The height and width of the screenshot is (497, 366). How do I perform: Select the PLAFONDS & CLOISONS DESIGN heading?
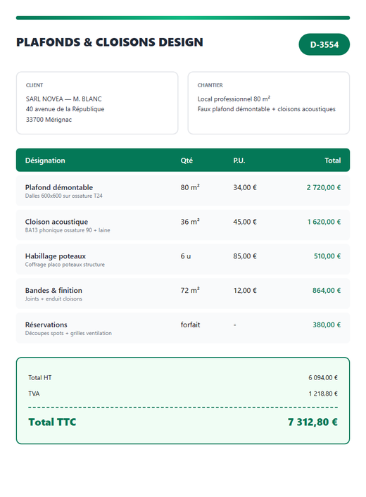(110, 42)
